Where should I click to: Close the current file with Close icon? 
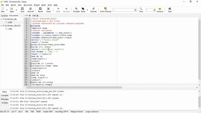click(x=48, y=10)
